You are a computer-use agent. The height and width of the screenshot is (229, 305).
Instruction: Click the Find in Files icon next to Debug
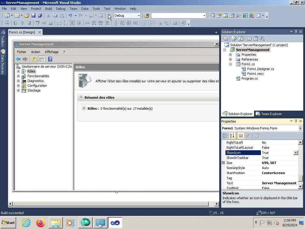tap(147, 16)
